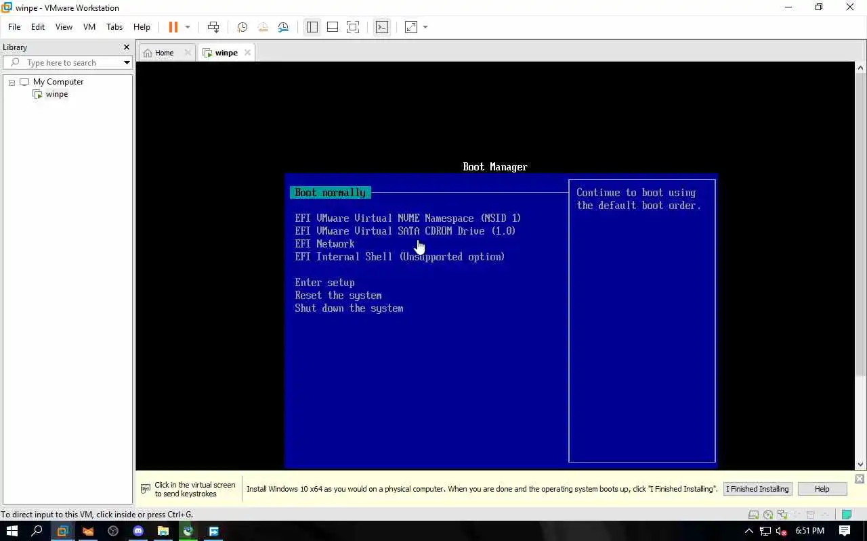867x541 pixels.
Task: Click the network tray icon
Action: coord(765,531)
